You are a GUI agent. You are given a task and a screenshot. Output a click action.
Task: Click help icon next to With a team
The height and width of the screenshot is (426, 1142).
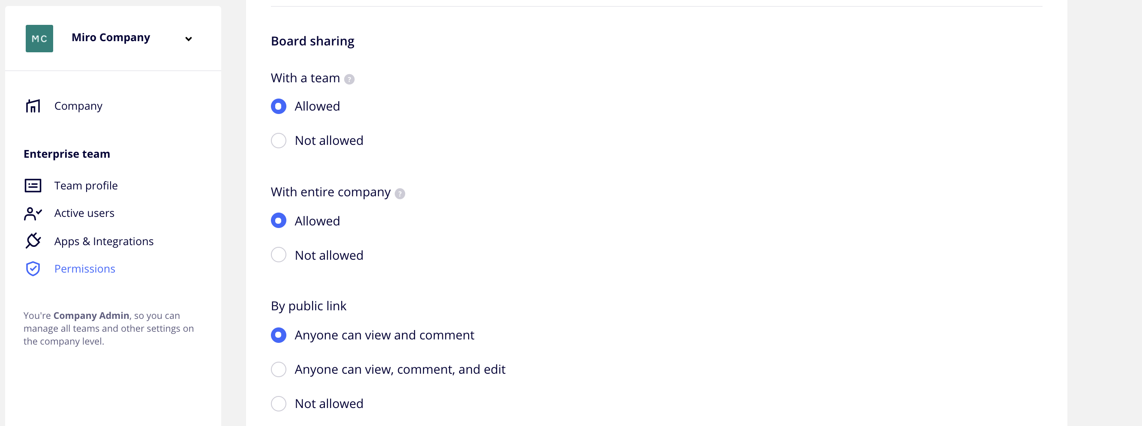[x=349, y=79]
